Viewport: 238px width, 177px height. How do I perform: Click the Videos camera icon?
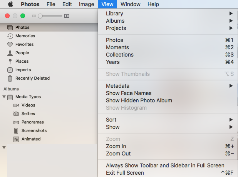pyautogui.click(x=16, y=105)
